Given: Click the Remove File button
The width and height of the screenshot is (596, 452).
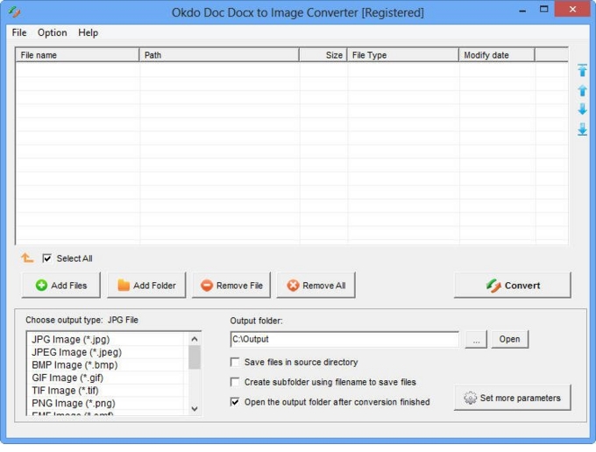Looking at the screenshot, I should [231, 286].
